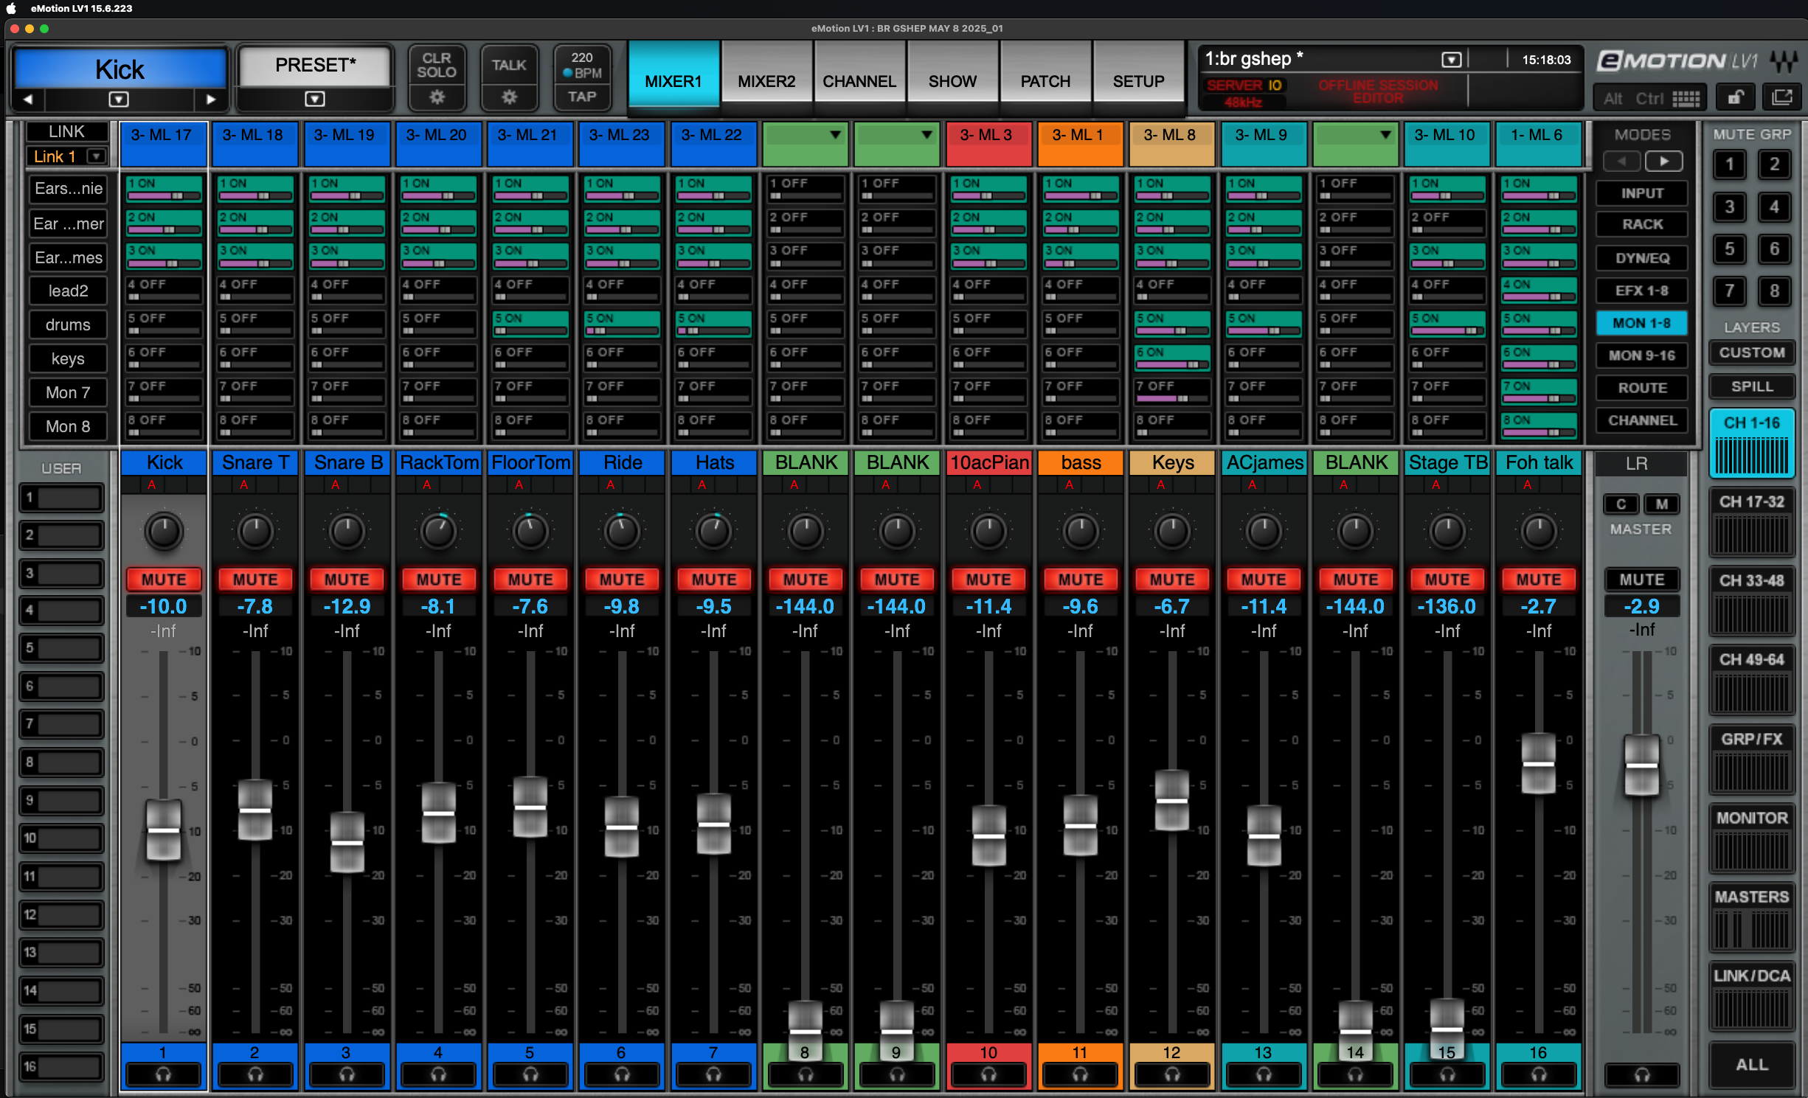Viewport: 1808px width, 1098px height.
Task: Open the Apple menu
Action: [11, 8]
